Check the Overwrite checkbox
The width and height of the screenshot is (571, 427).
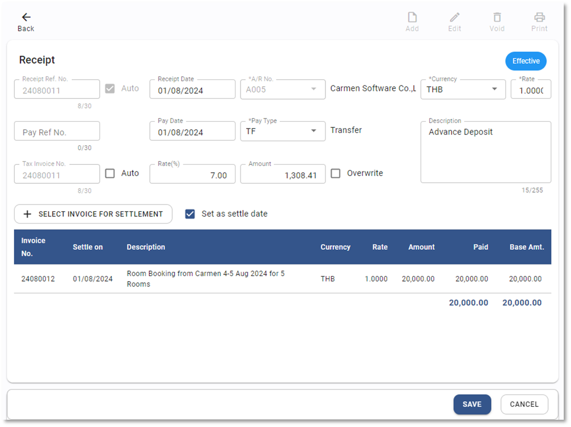(336, 173)
